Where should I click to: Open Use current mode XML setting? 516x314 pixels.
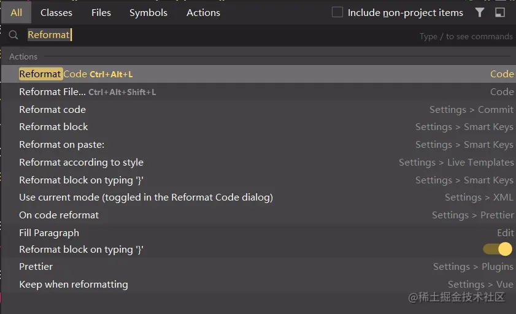tap(146, 197)
